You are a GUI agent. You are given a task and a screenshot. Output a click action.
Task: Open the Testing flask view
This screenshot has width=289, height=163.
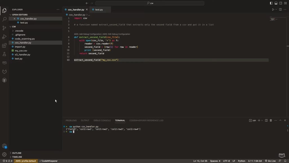(4, 54)
